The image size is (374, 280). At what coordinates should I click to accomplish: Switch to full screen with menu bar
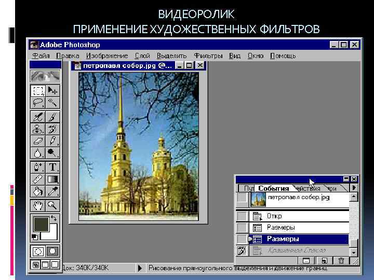[45, 265]
